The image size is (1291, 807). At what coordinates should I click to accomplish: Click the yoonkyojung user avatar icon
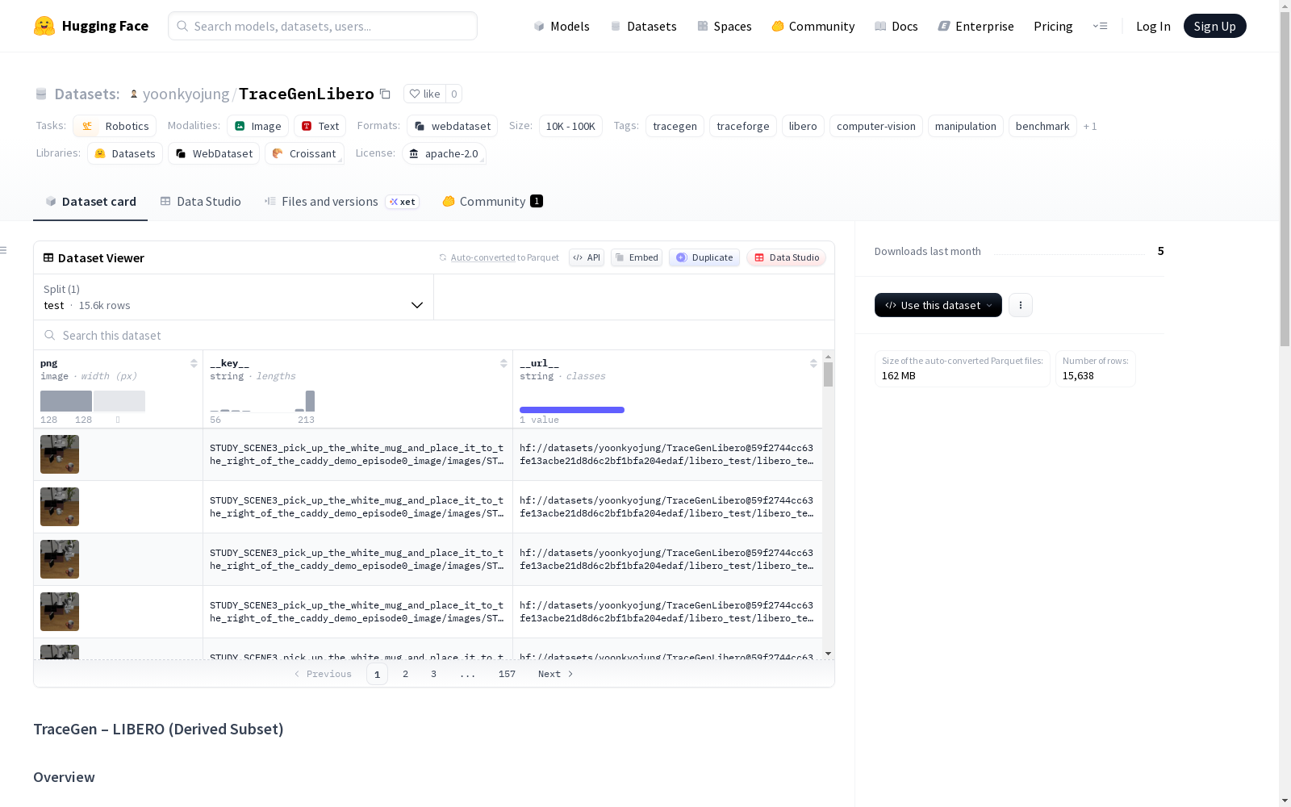coord(134,94)
